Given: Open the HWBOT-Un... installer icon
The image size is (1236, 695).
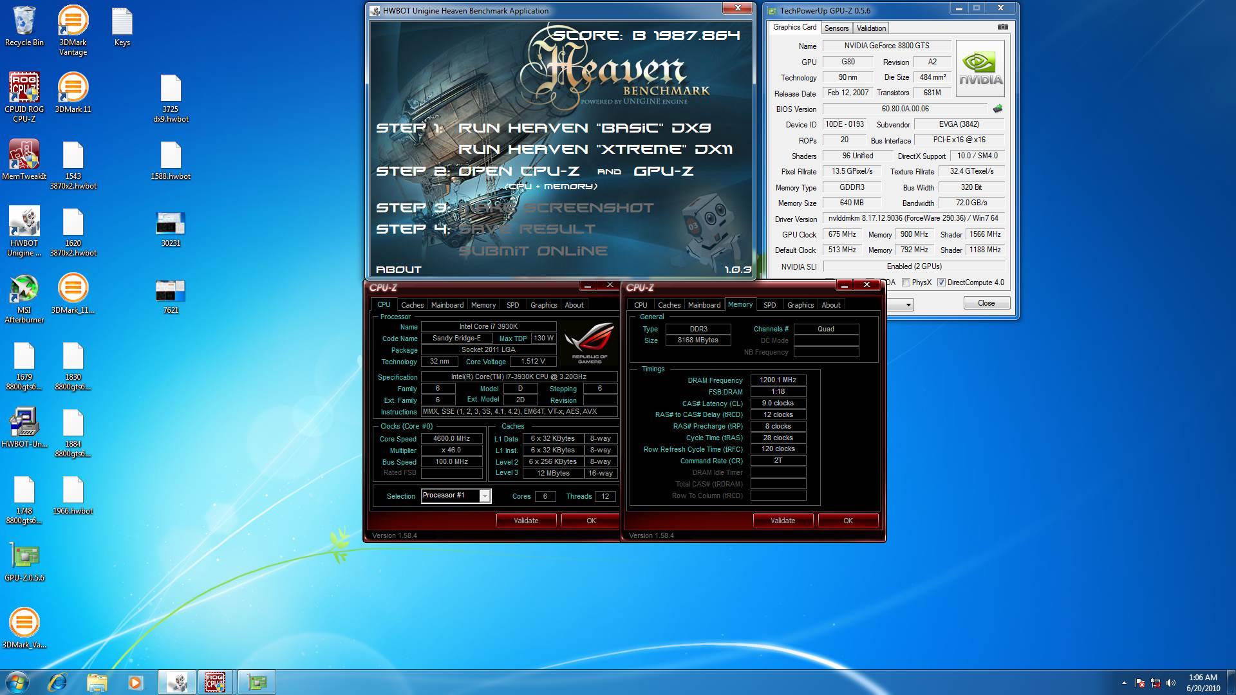Looking at the screenshot, I should click(24, 427).
